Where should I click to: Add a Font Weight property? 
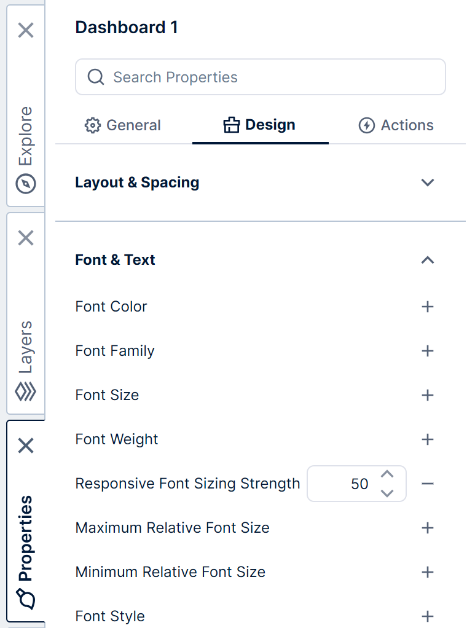click(x=428, y=439)
